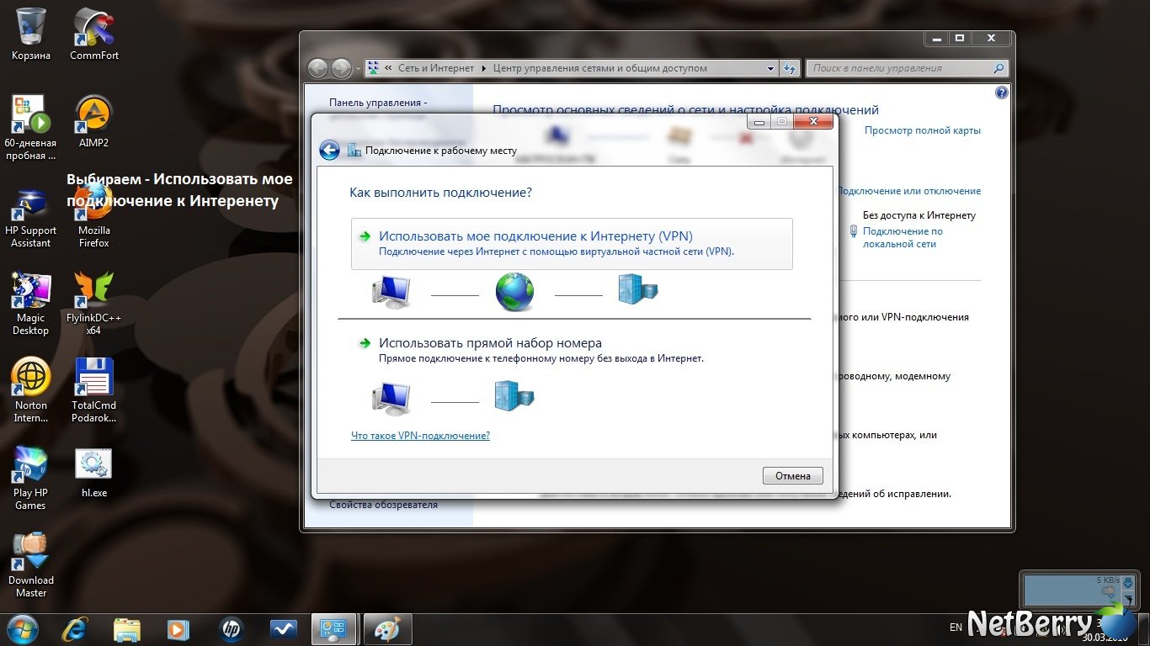Open the TotalCmd Podarok desktop shortcut
The height and width of the screenshot is (646, 1150).
94,390
